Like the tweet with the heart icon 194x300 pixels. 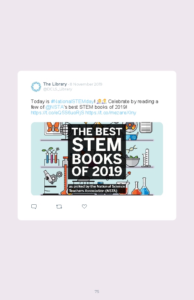tap(84, 207)
